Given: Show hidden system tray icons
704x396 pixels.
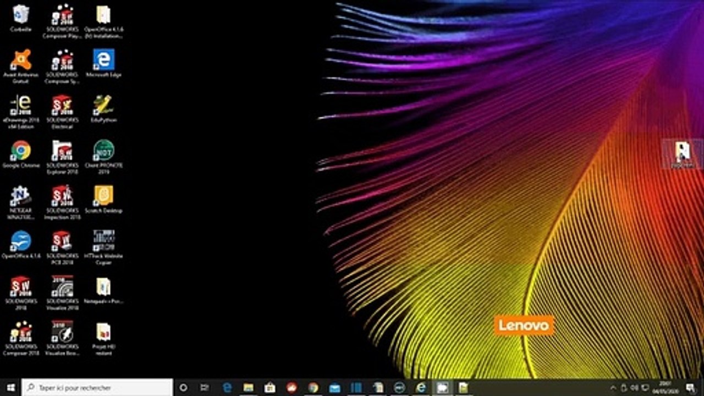Looking at the screenshot, I should 614,388.
